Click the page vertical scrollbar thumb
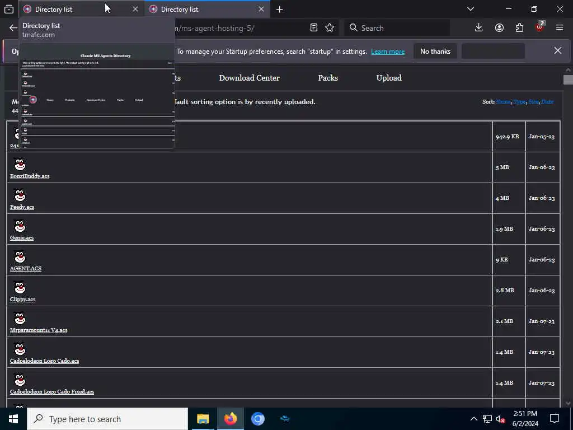The image size is (573, 430). click(568, 80)
